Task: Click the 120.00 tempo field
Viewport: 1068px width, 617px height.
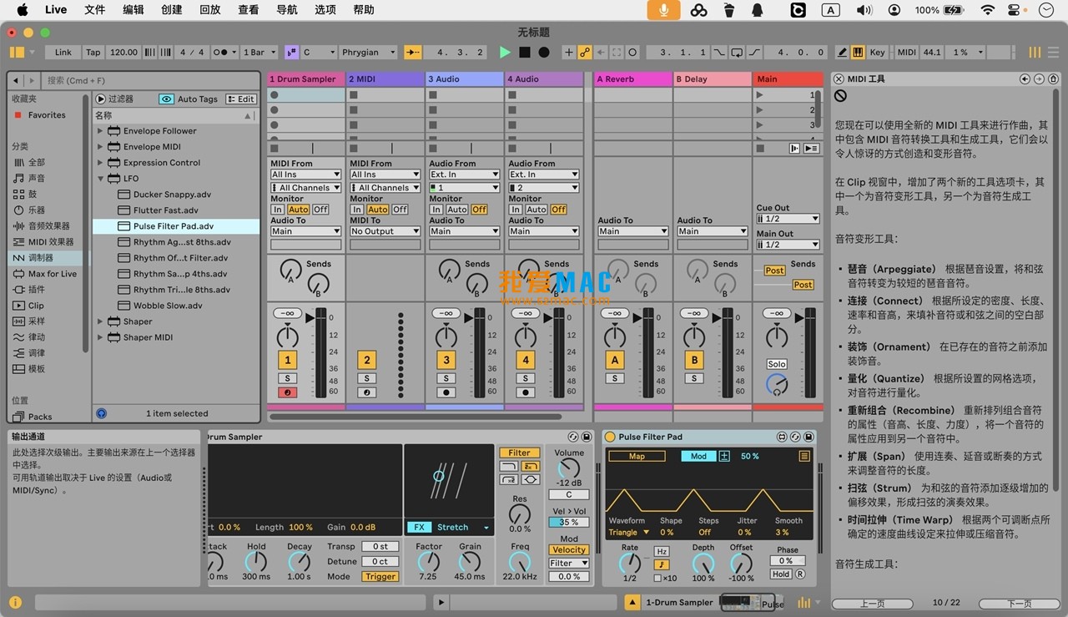Action: 123,52
